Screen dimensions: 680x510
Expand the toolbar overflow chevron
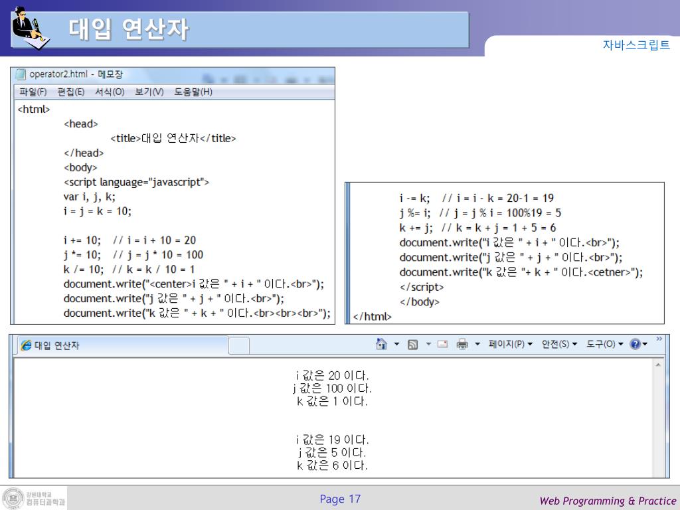[x=659, y=339]
